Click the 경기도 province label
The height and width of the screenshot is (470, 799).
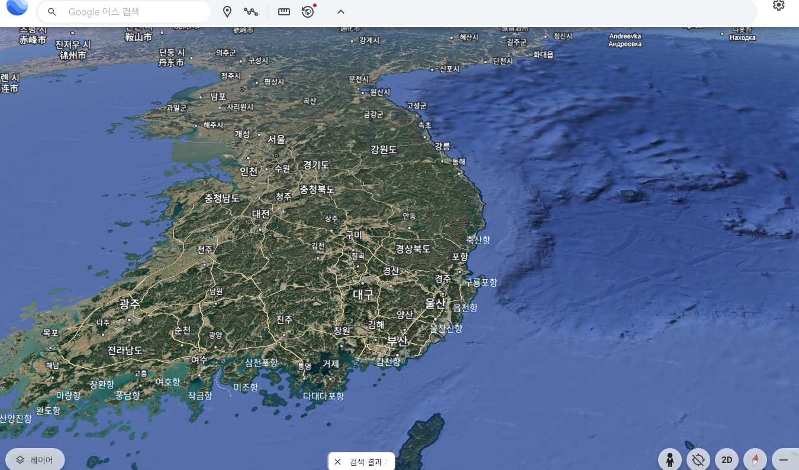[x=316, y=165]
